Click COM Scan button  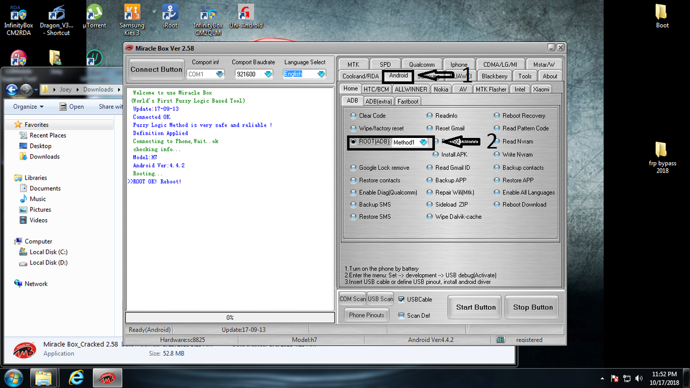click(353, 299)
